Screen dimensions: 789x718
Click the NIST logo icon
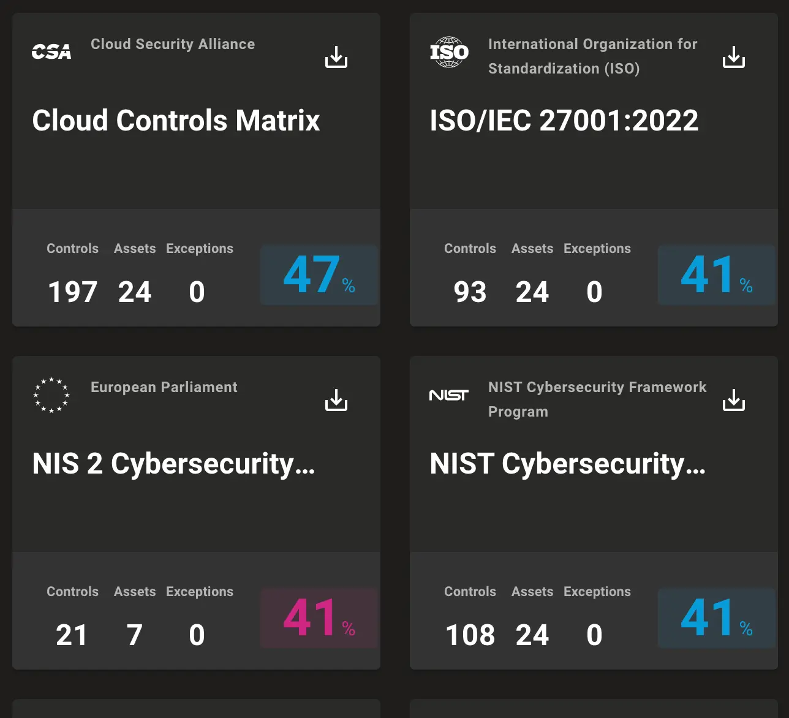click(x=449, y=395)
